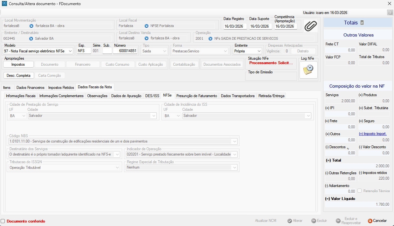This screenshot has width=394, height=226.
Task: Expand Cidade dropdown in Cidade de Incidência
Action: pyautogui.click(x=308, y=116)
